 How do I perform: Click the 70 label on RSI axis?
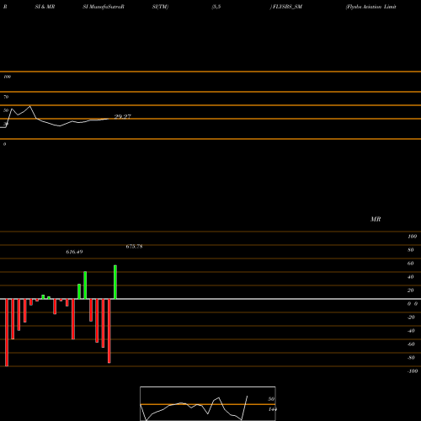[x=6, y=97]
